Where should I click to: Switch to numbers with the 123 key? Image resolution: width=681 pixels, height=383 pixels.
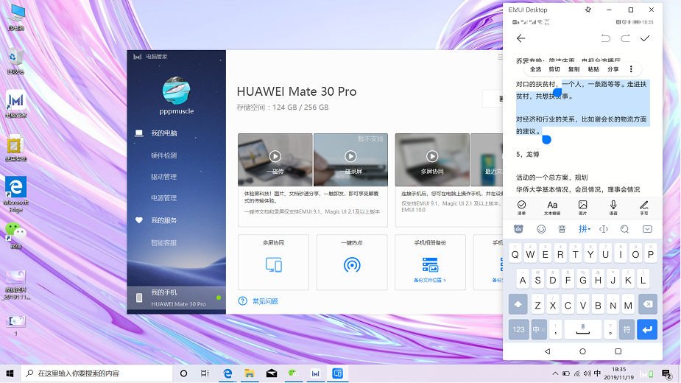tap(518, 329)
